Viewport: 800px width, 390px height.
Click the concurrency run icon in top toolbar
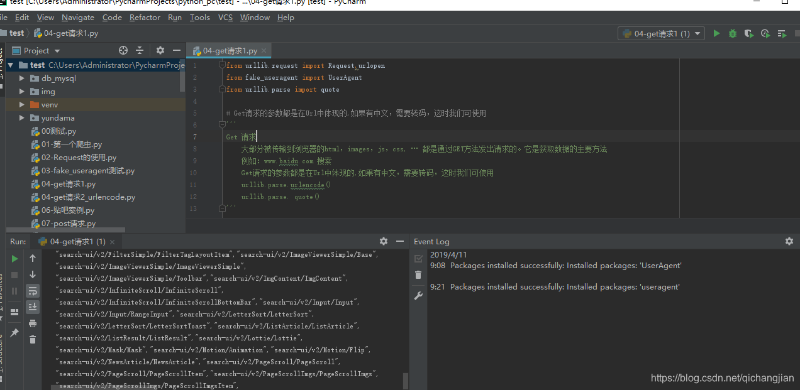(782, 33)
